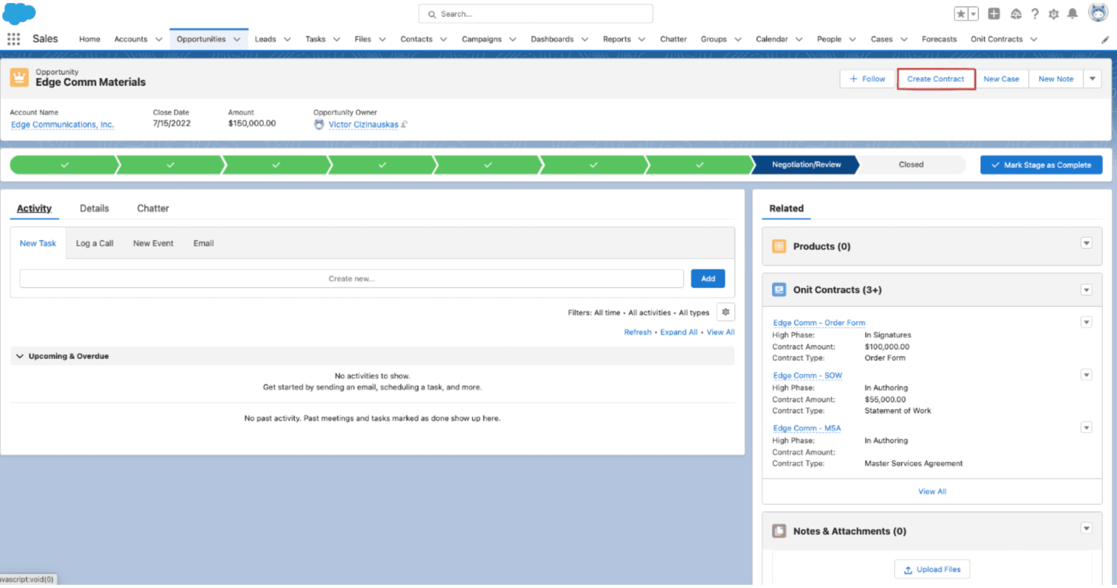
Task: Select the Closed stage in path
Action: point(911,165)
